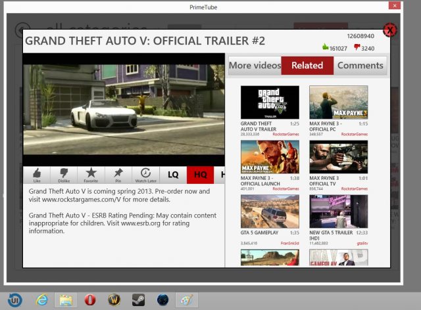Pin the video using the Pin icon

click(x=117, y=174)
